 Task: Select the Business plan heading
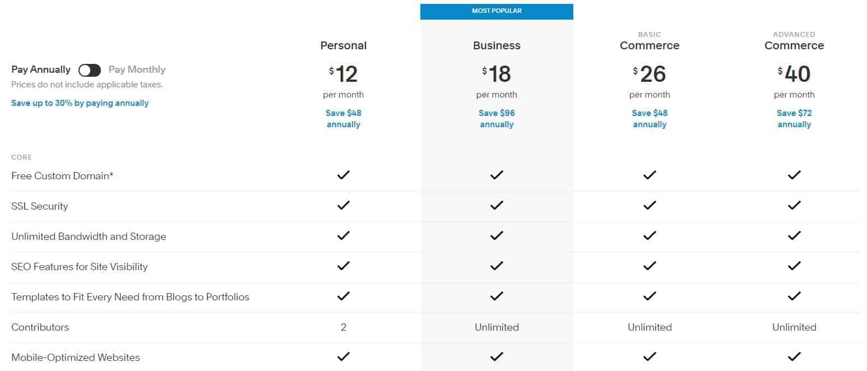coord(497,45)
